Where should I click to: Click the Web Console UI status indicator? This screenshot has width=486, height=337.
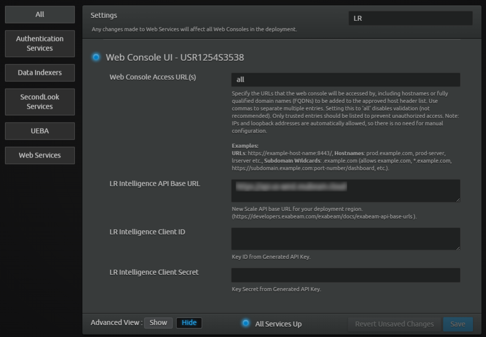[x=96, y=57]
